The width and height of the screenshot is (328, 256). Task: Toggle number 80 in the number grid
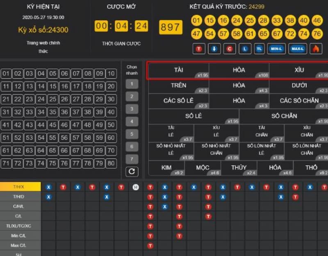click(x=111, y=163)
